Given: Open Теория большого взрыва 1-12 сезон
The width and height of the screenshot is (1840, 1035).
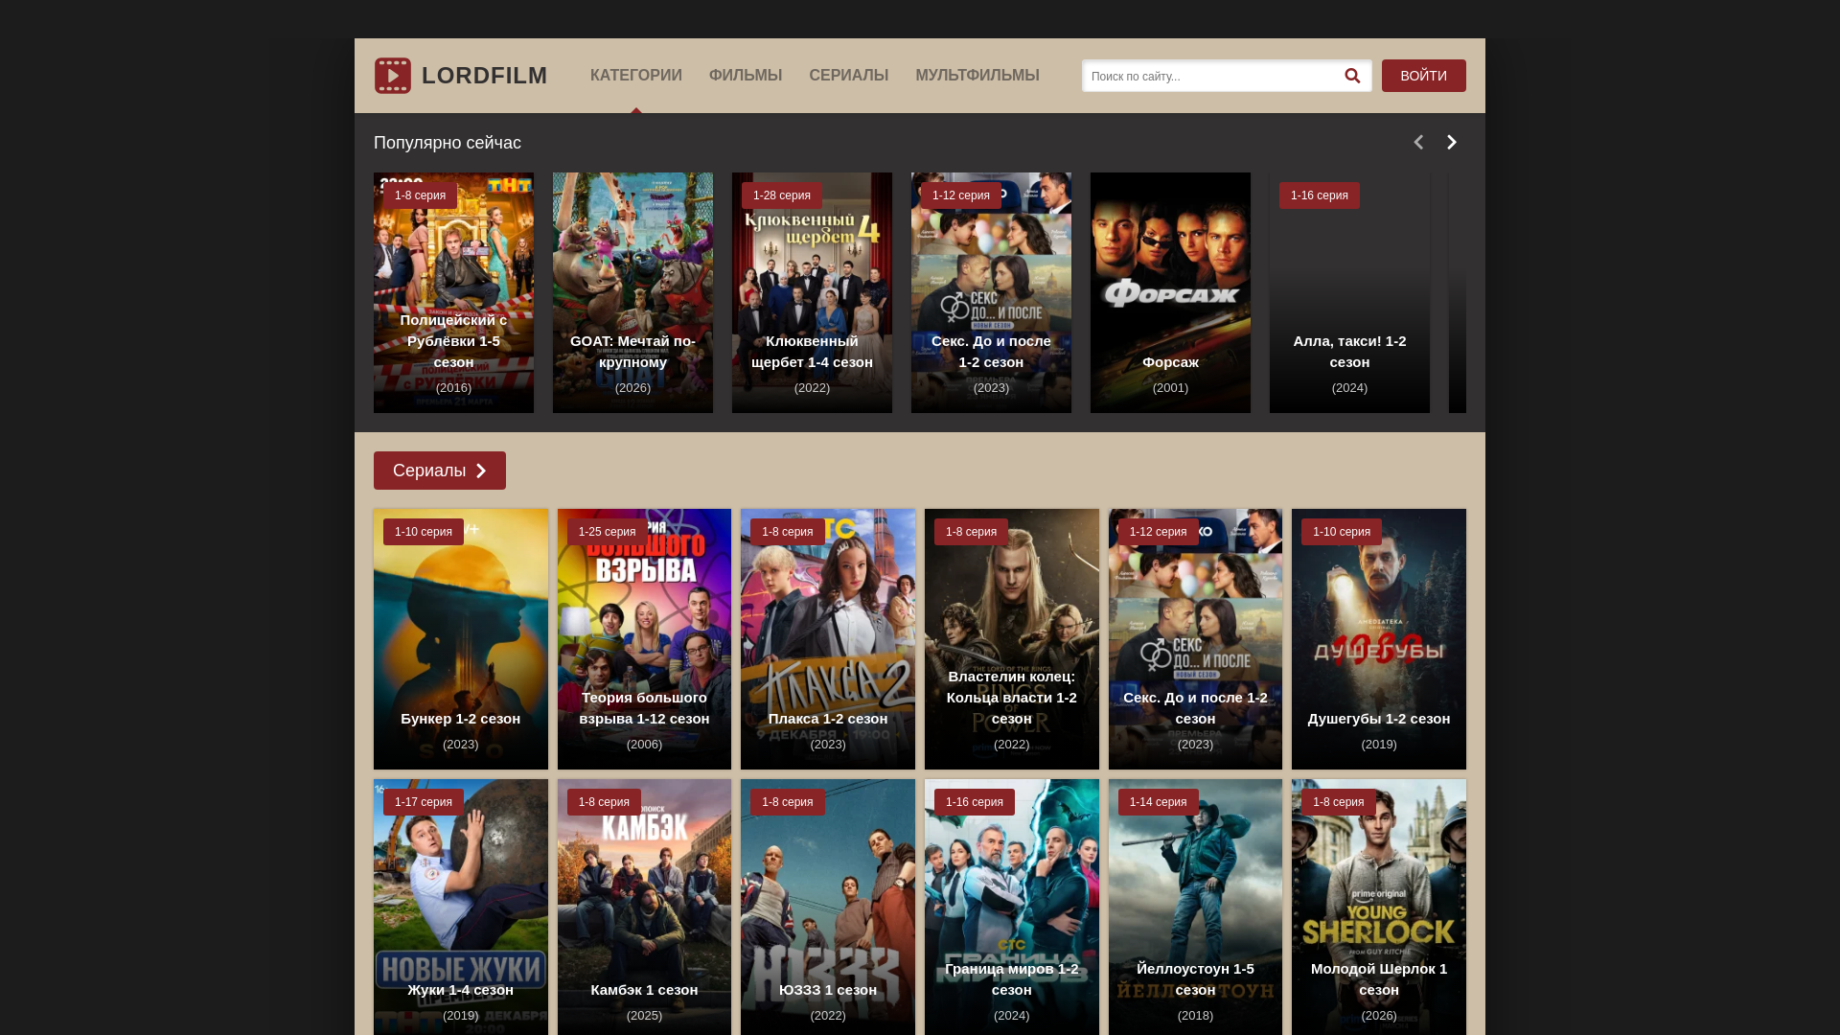Looking at the screenshot, I should pyautogui.click(x=644, y=639).
